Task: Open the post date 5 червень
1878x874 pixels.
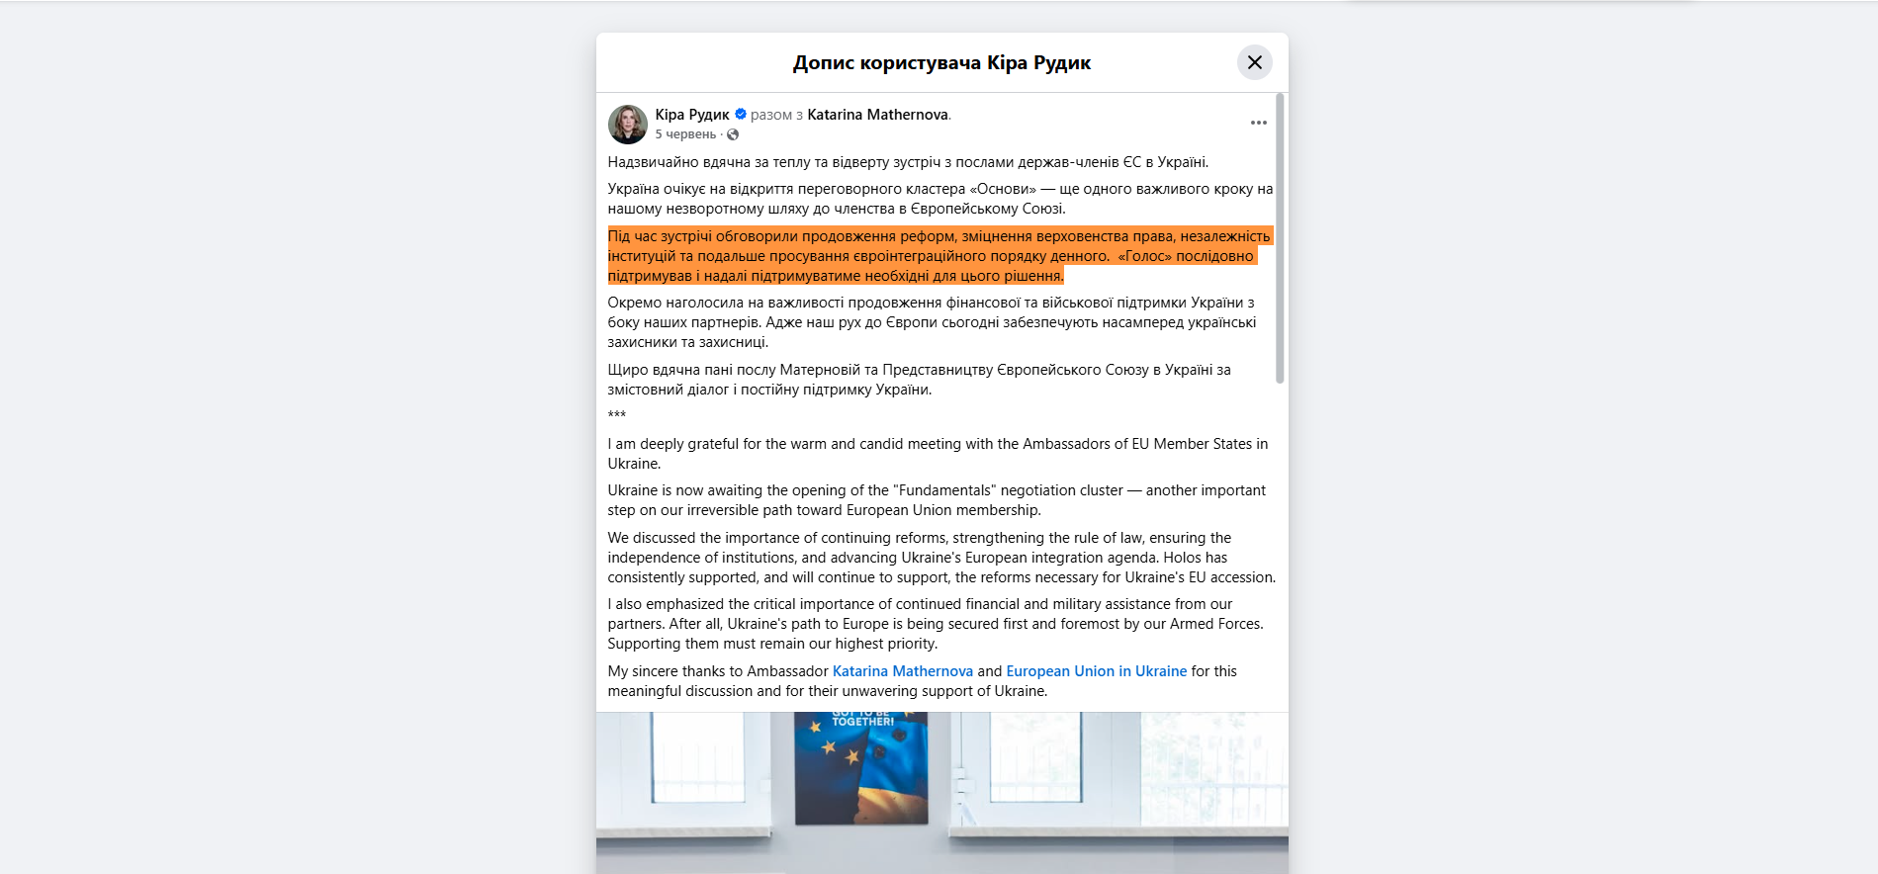Action: [x=685, y=134]
